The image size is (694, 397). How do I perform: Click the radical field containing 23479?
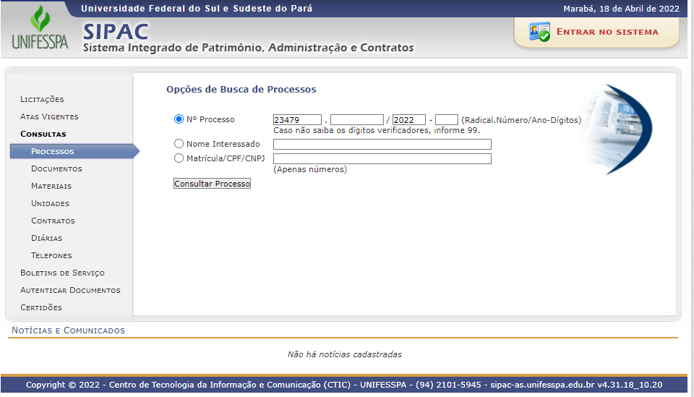pos(297,119)
